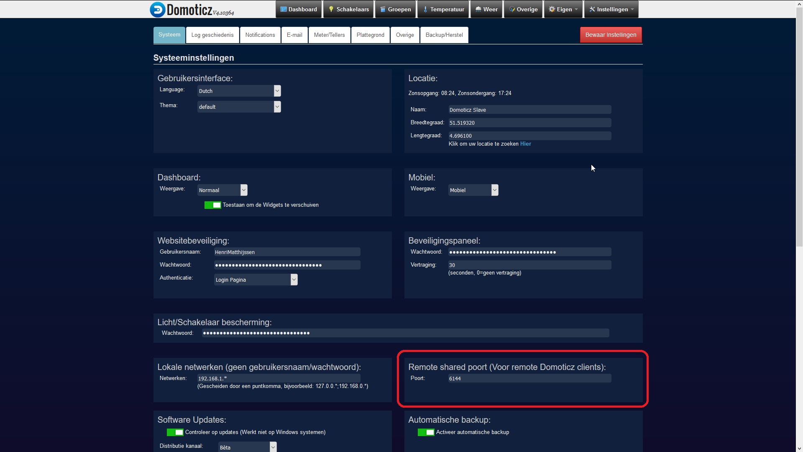803x452 pixels.
Task: Click the Weer cloud icon
Action: (478, 9)
